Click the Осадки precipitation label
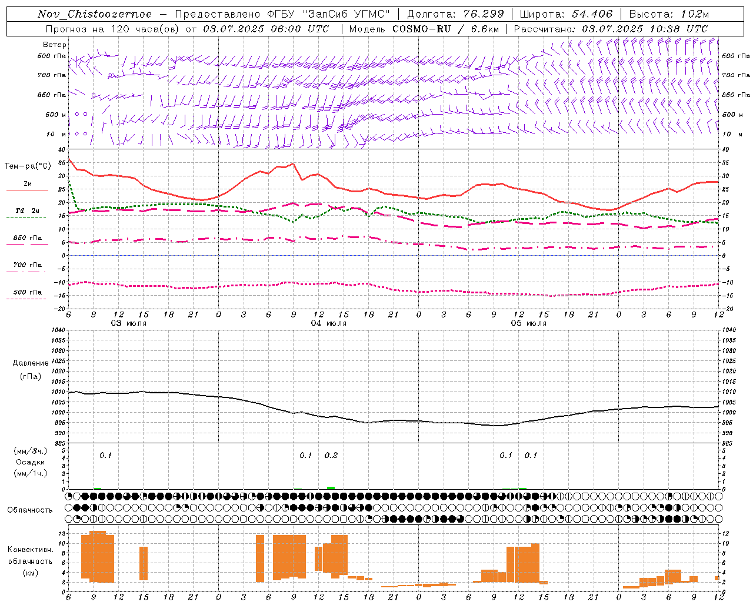 point(31,462)
